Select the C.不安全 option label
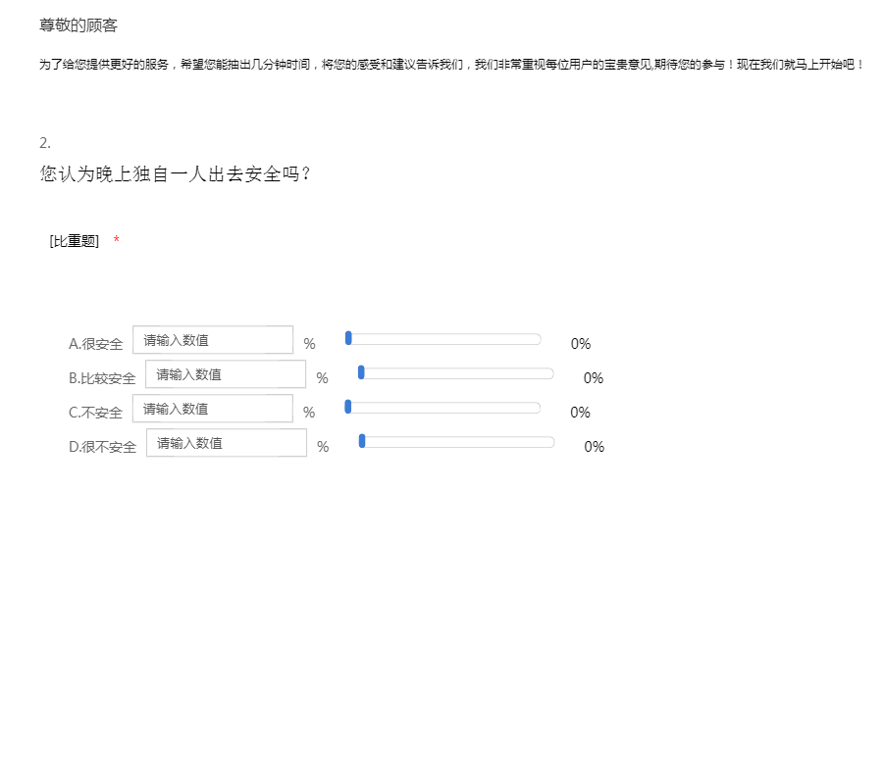 96,413
